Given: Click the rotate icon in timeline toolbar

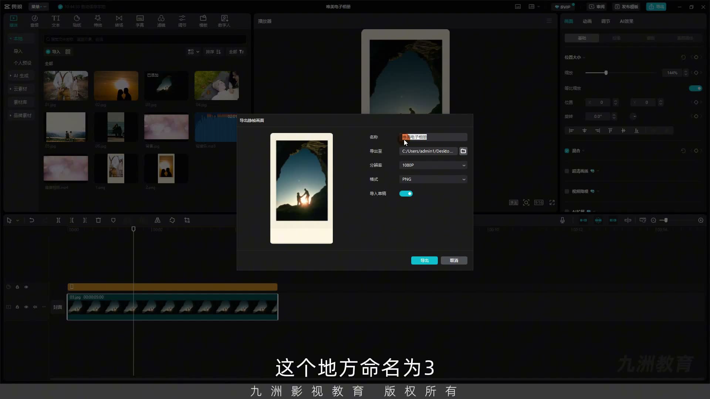Looking at the screenshot, I should coord(172,220).
